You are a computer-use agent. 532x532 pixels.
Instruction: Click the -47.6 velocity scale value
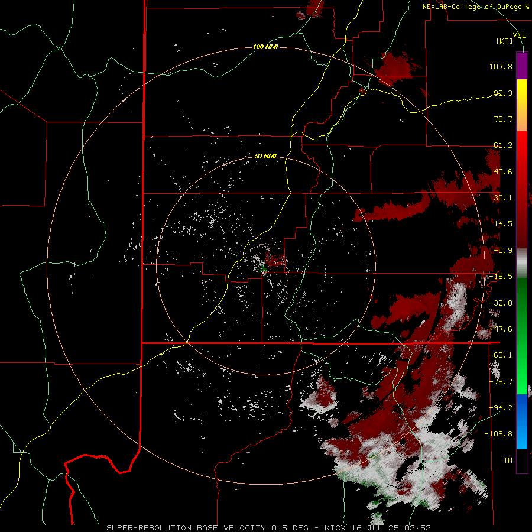[x=501, y=329]
